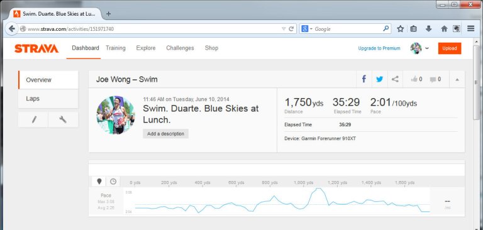Click the 0 yds axis label
Image resolution: width=483 pixels, height=230 pixels.
pos(135,183)
